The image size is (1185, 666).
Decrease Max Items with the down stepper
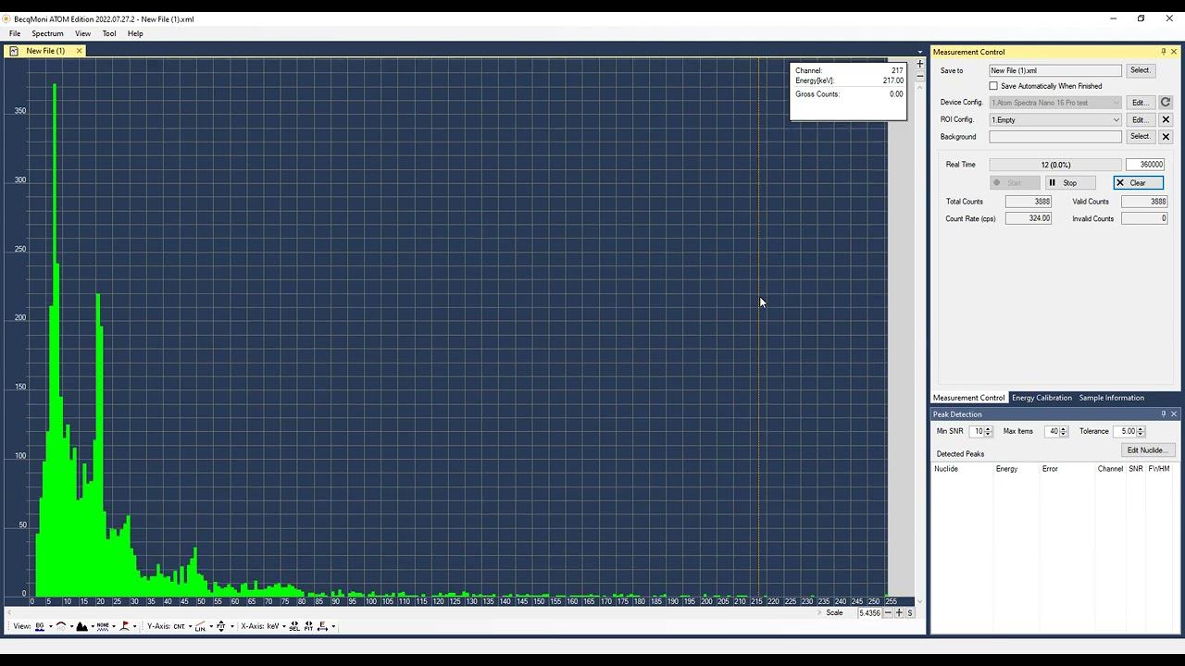coord(1063,434)
